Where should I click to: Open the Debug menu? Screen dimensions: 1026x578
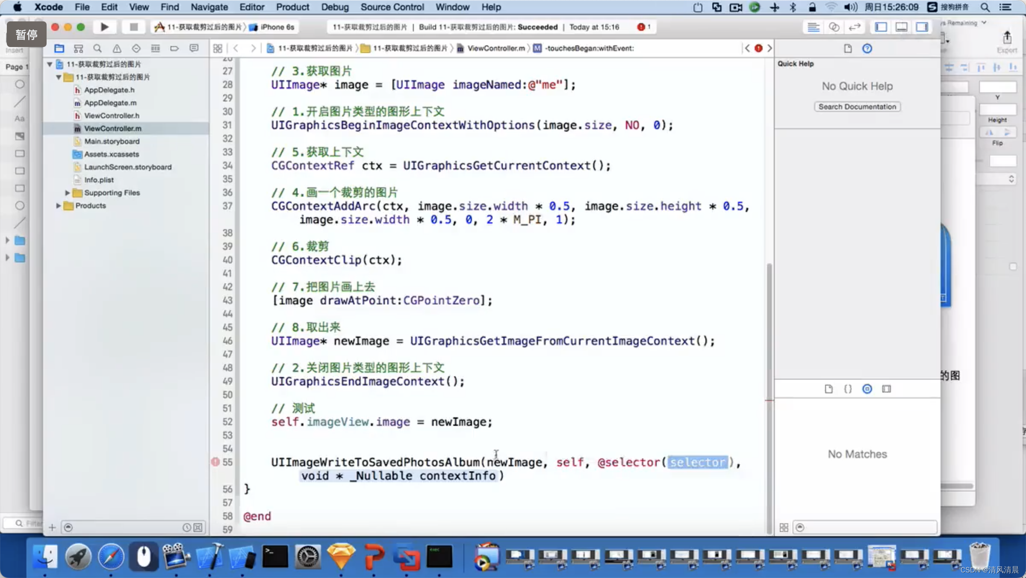coord(335,7)
